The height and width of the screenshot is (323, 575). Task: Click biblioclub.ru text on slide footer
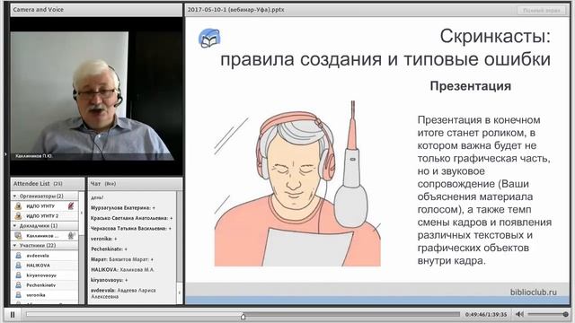(x=533, y=292)
